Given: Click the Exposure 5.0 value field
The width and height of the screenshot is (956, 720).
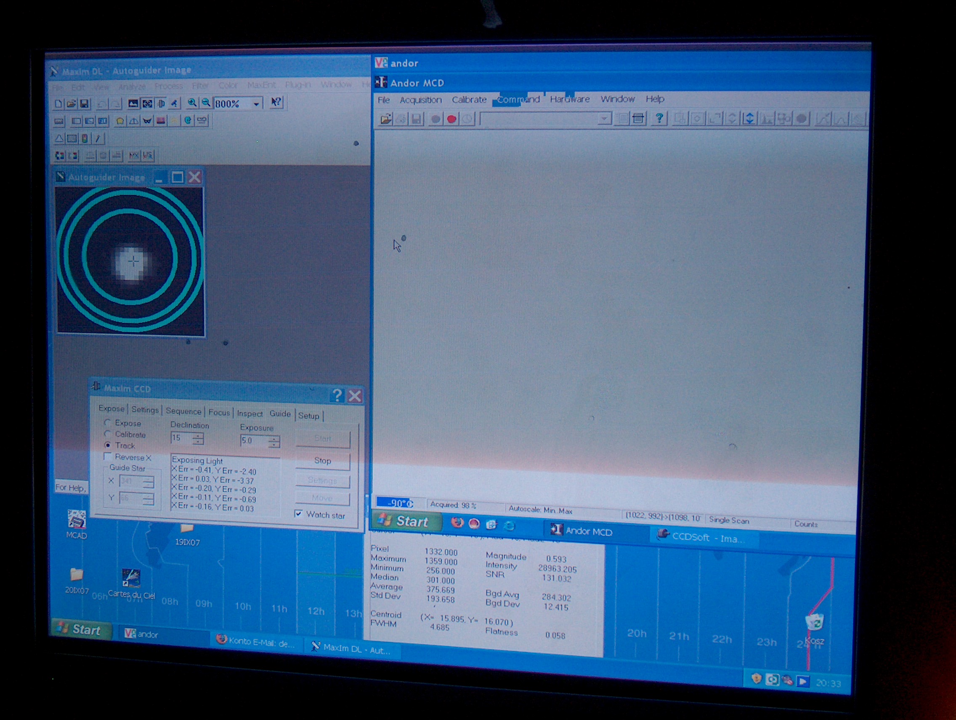Looking at the screenshot, I should click(x=255, y=441).
